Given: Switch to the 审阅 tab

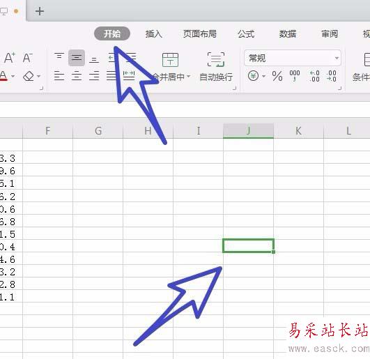Looking at the screenshot, I should 330,34.
